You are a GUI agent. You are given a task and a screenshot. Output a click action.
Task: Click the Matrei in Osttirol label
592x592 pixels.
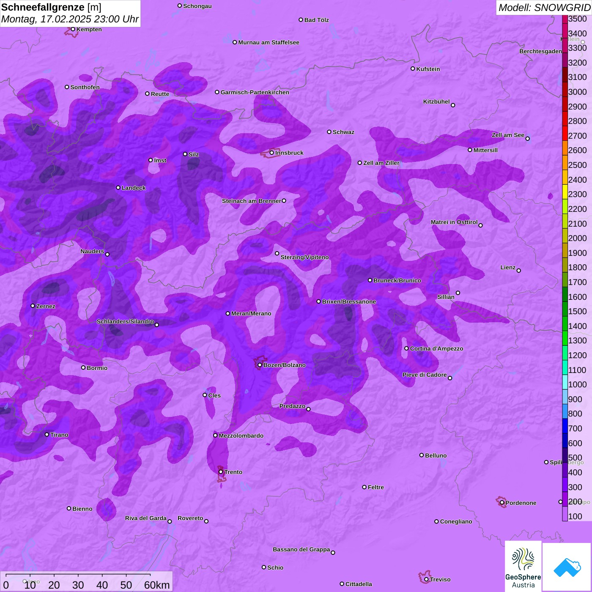(x=454, y=222)
